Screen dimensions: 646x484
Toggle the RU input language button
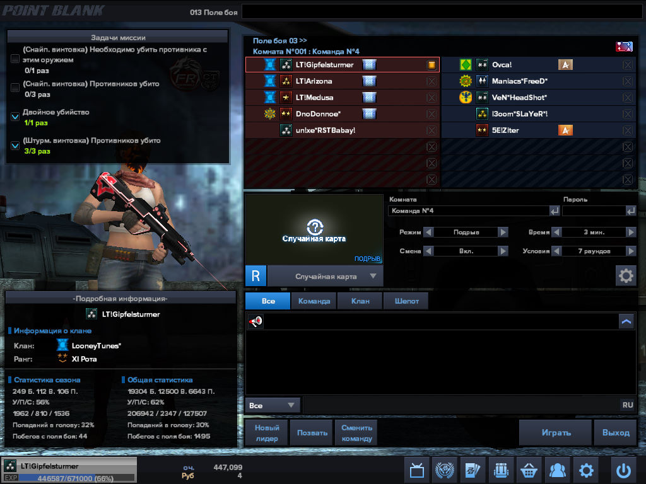pos(628,405)
